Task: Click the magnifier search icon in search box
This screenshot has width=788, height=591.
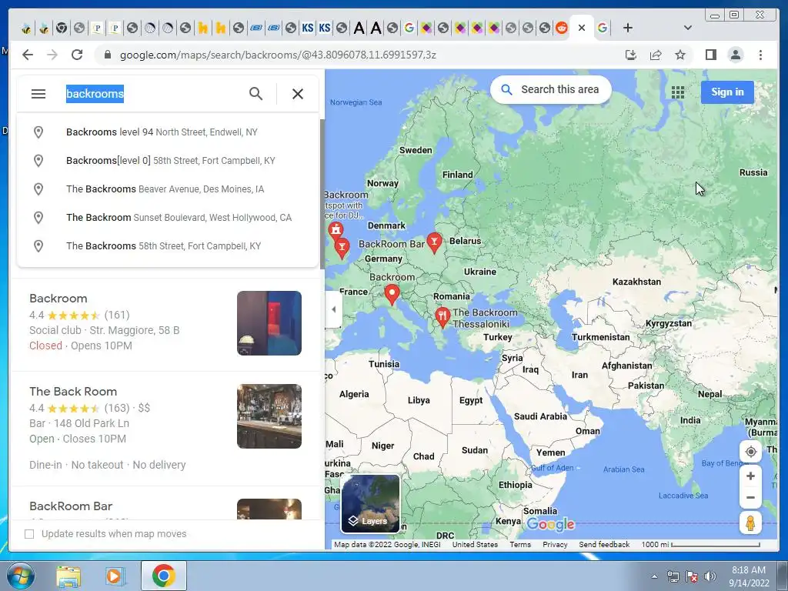Action: [x=255, y=93]
